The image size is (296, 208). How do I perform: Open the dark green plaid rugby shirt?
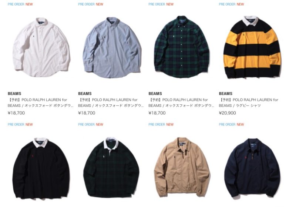tap(111, 167)
